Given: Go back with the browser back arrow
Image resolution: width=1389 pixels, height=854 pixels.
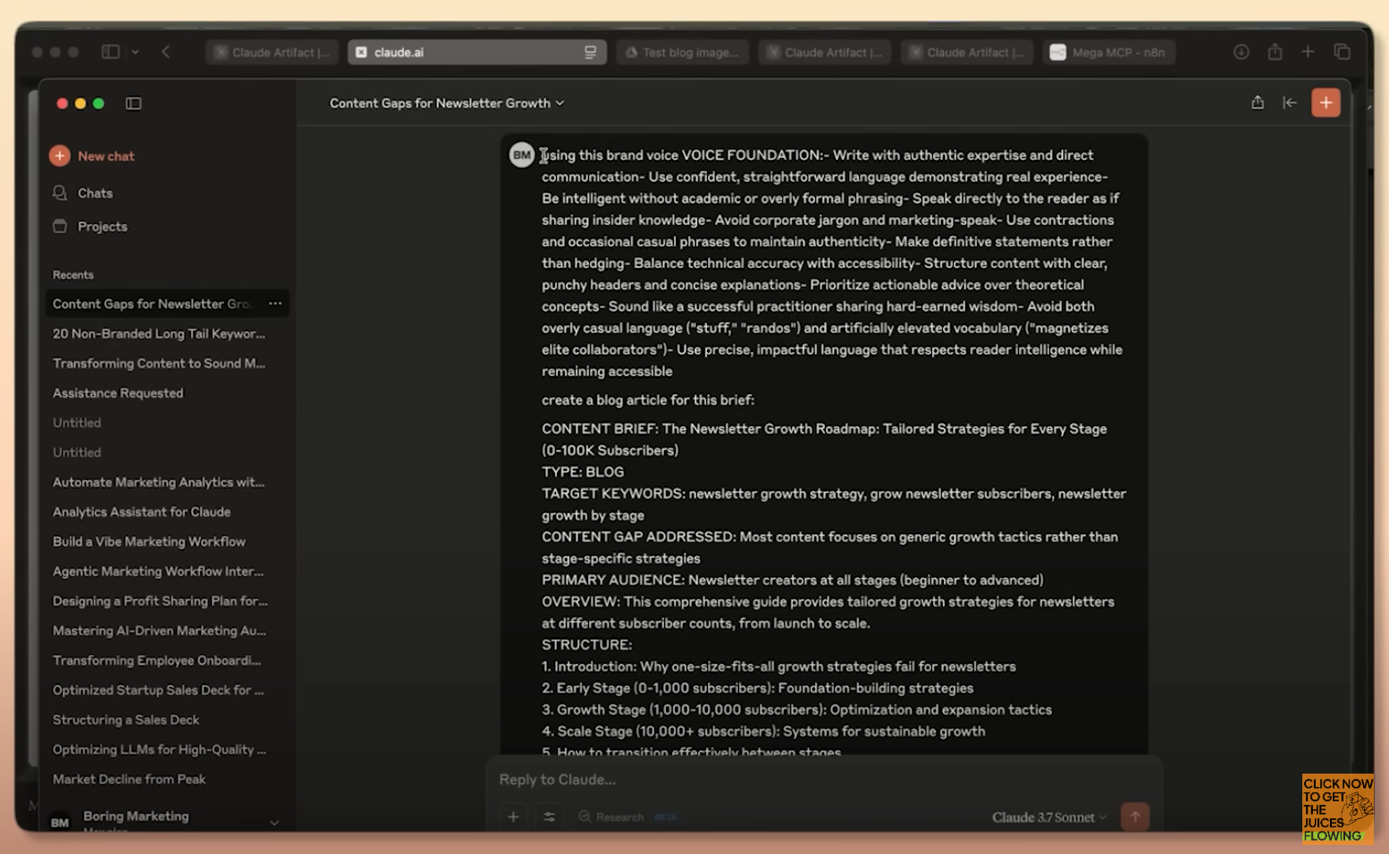Looking at the screenshot, I should coord(166,52).
